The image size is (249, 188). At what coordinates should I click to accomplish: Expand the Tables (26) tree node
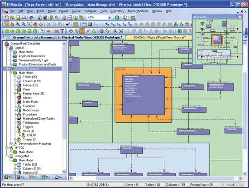click(15, 77)
